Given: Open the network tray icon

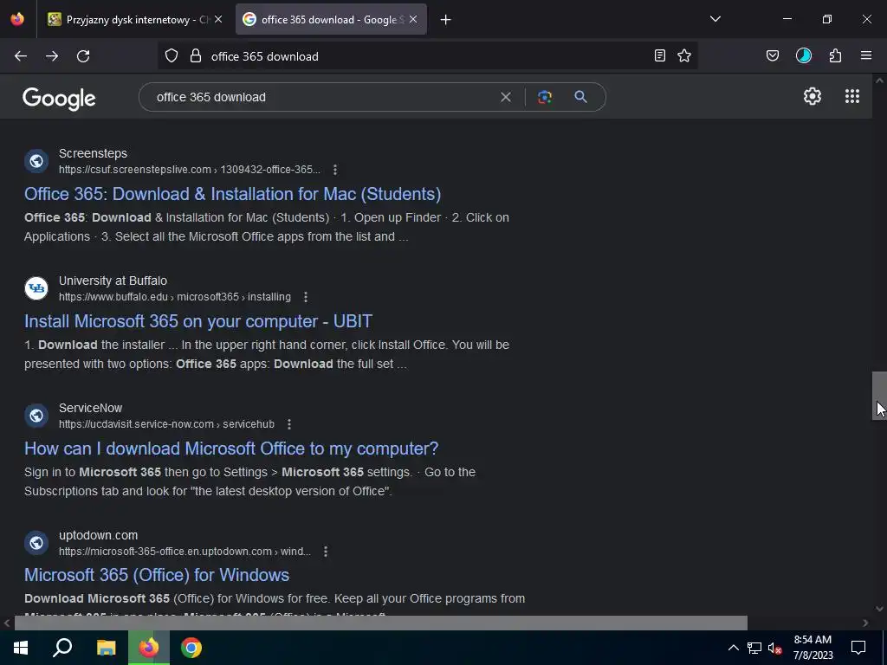Looking at the screenshot, I should pyautogui.click(x=754, y=648).
